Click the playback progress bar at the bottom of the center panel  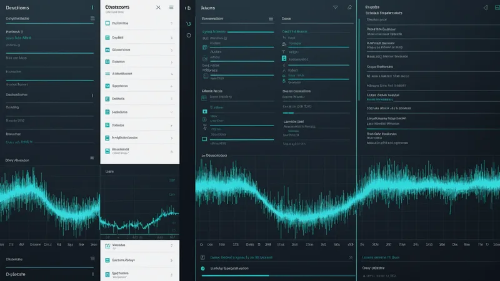coord(278,275)
